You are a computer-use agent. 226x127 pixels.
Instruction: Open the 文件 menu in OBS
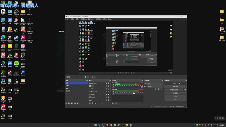pos(67,19)
